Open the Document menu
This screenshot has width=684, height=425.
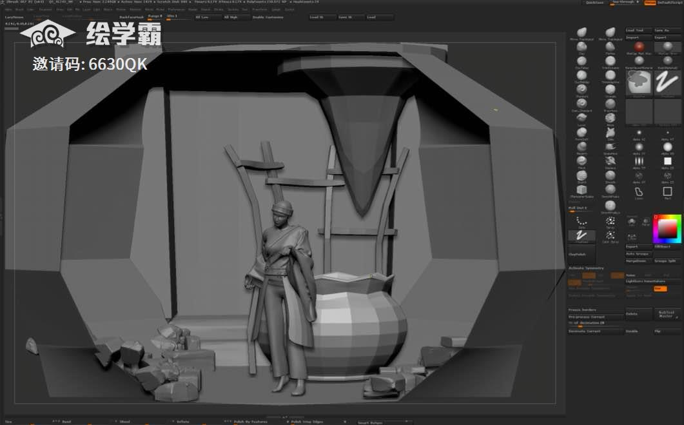(46, 9)
